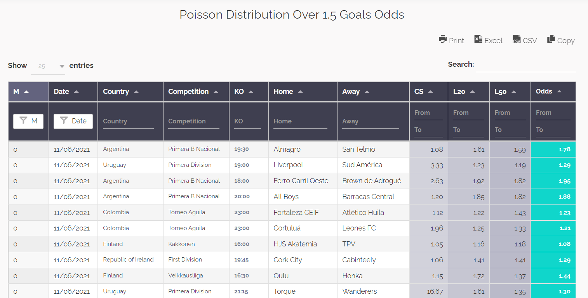
Task: Click the CSV export icon
Action: click(517, 39)
